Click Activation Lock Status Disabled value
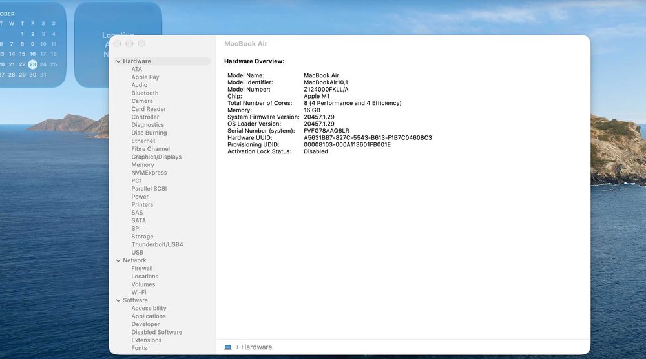 click(x=316, y=151)
